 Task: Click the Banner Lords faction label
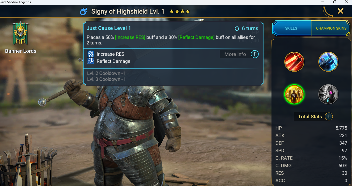click(21, 51)
